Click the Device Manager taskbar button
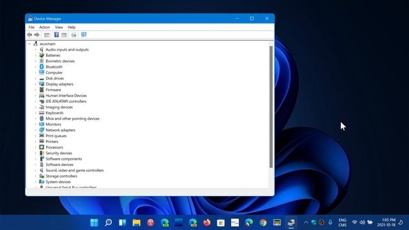Screen dimensions: 409x230 [x=291, y=222]
